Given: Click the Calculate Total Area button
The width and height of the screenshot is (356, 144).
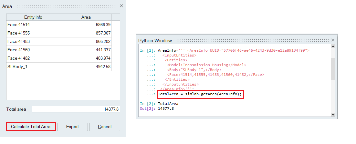Looking at the screenshot, I should click(x=31, y=127).
